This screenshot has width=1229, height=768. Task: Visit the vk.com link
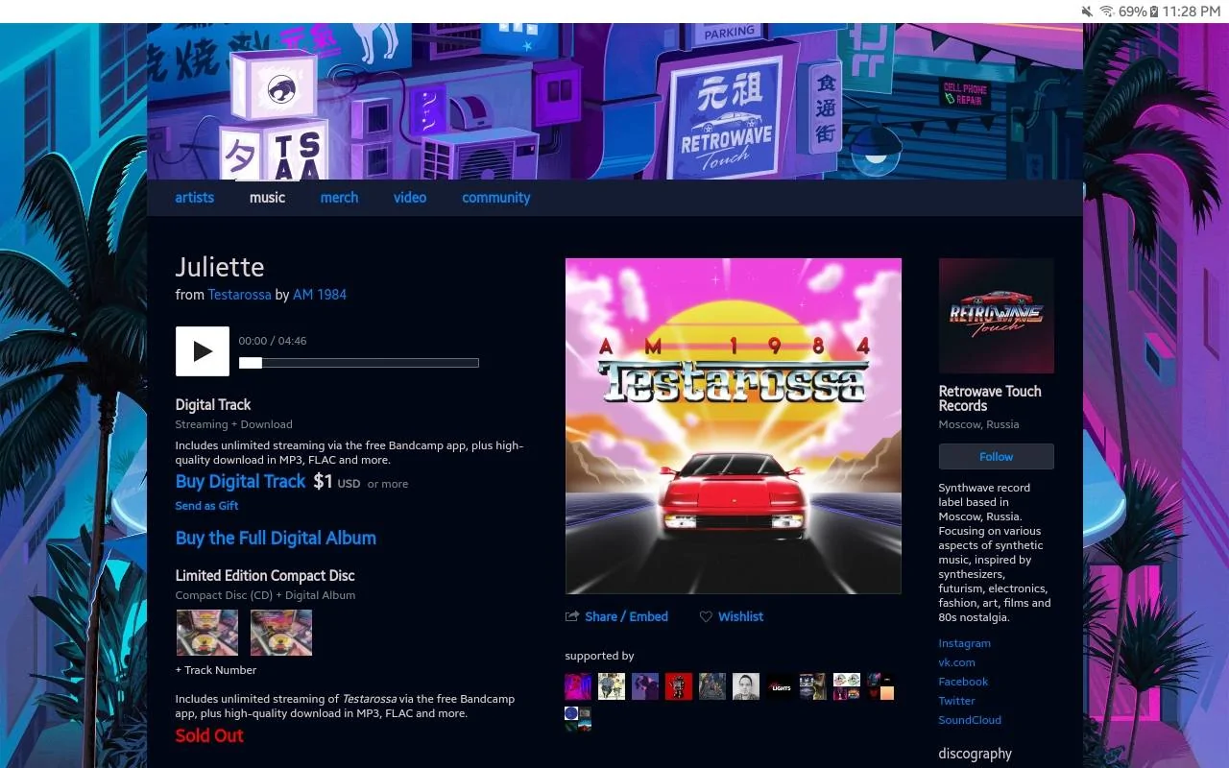click(x=957, y=662)
